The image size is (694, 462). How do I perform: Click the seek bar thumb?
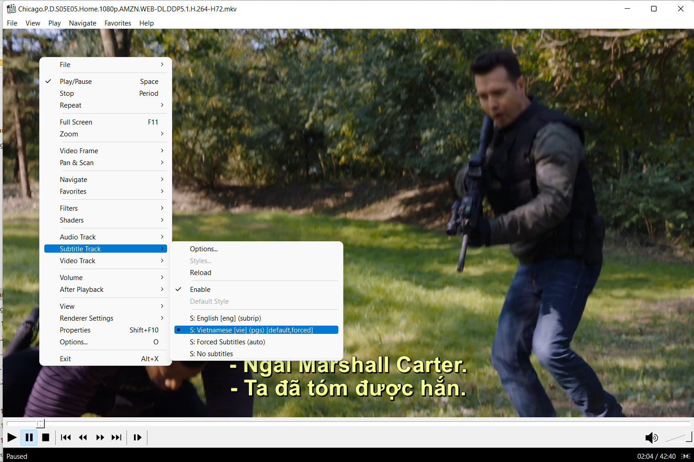coord(41,424)
